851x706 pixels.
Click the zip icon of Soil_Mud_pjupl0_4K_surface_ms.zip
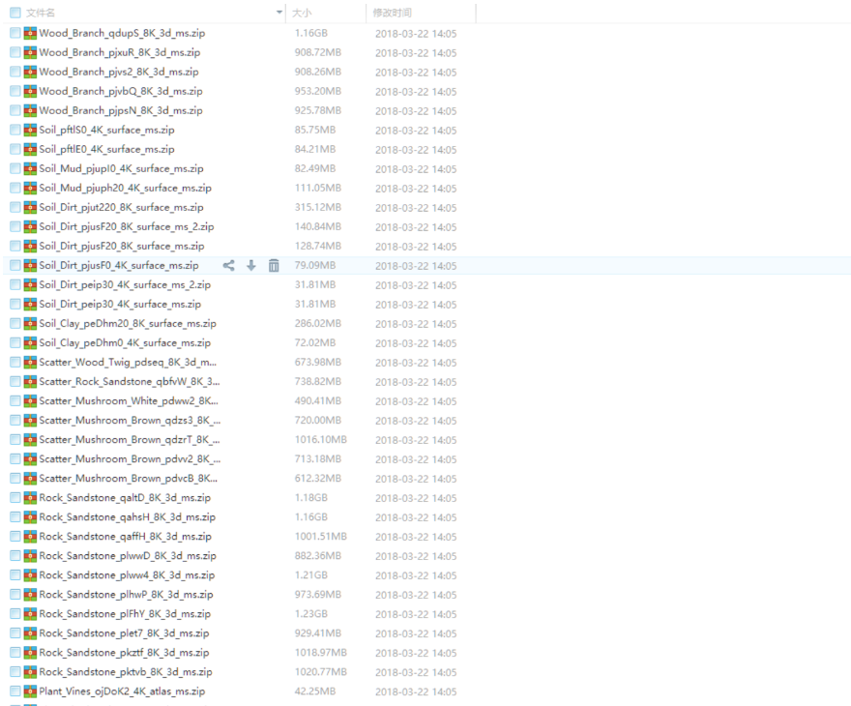[x=30, y=168]
